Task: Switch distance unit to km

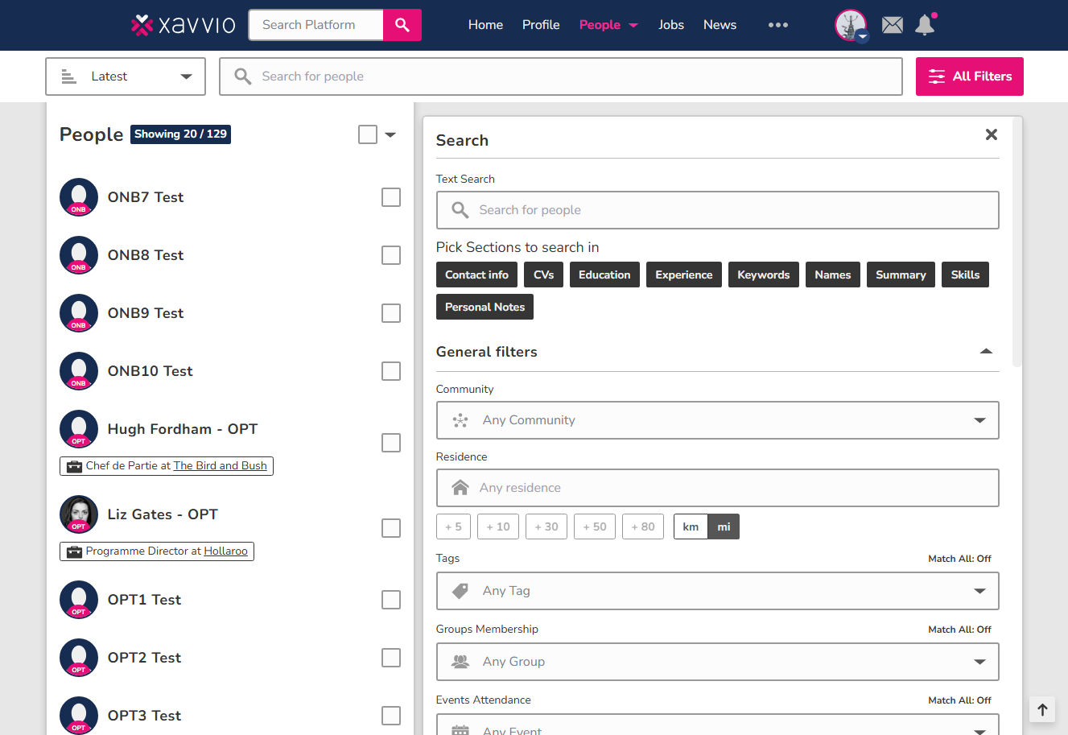Action: coord(691,526)
